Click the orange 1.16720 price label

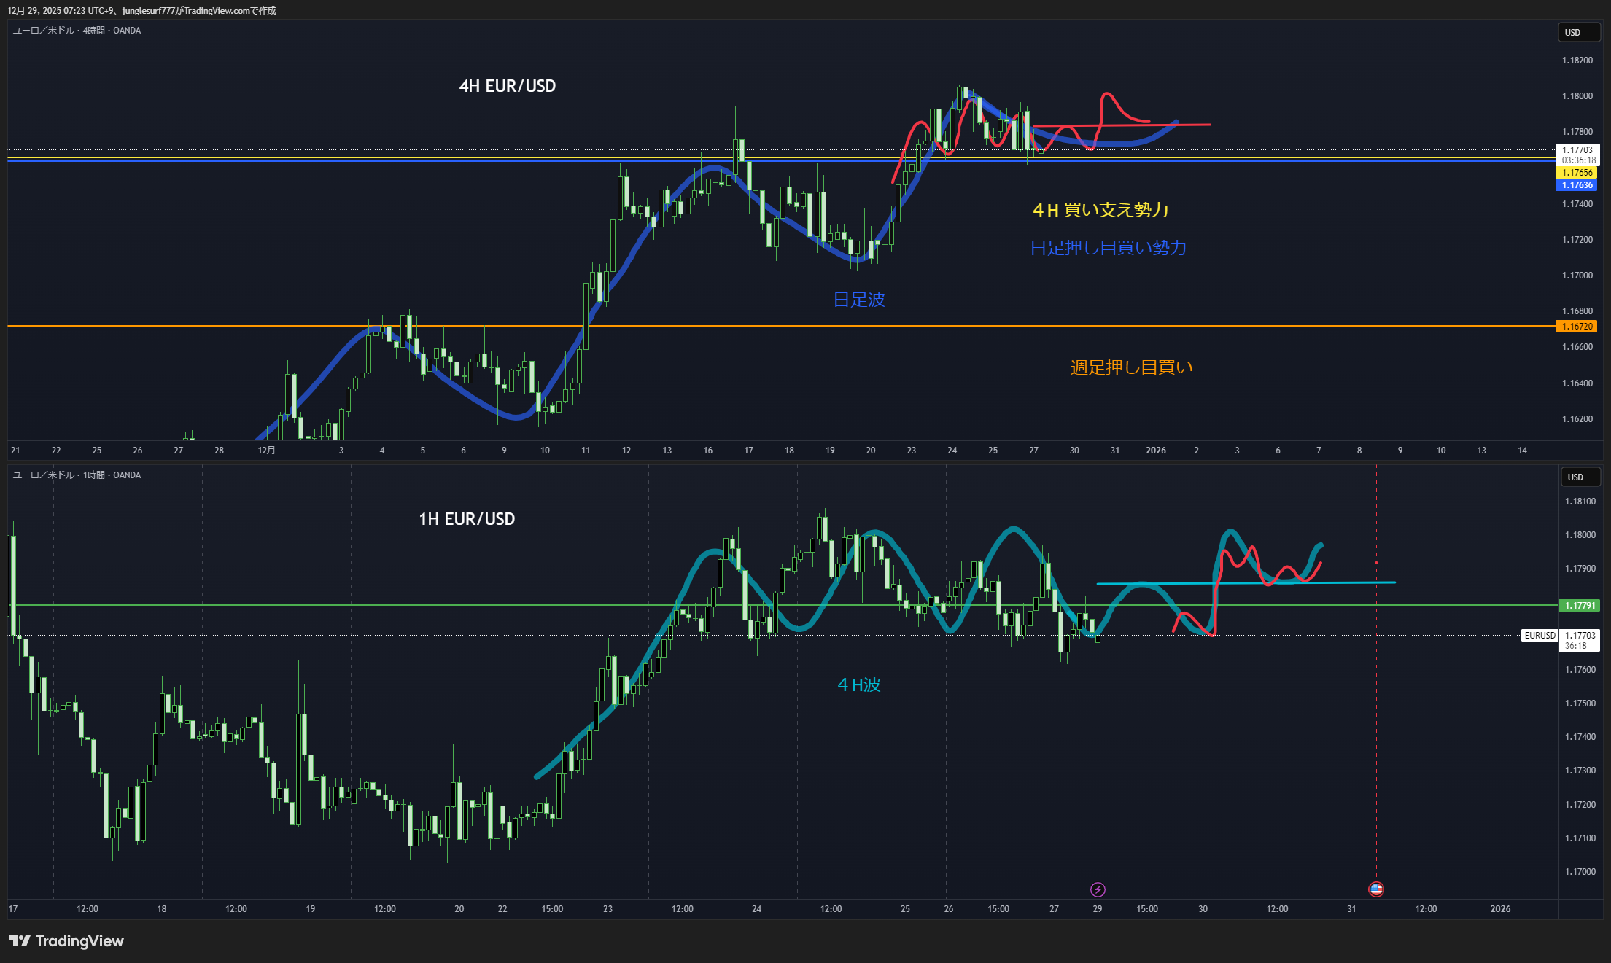[x=1577, y=327]
